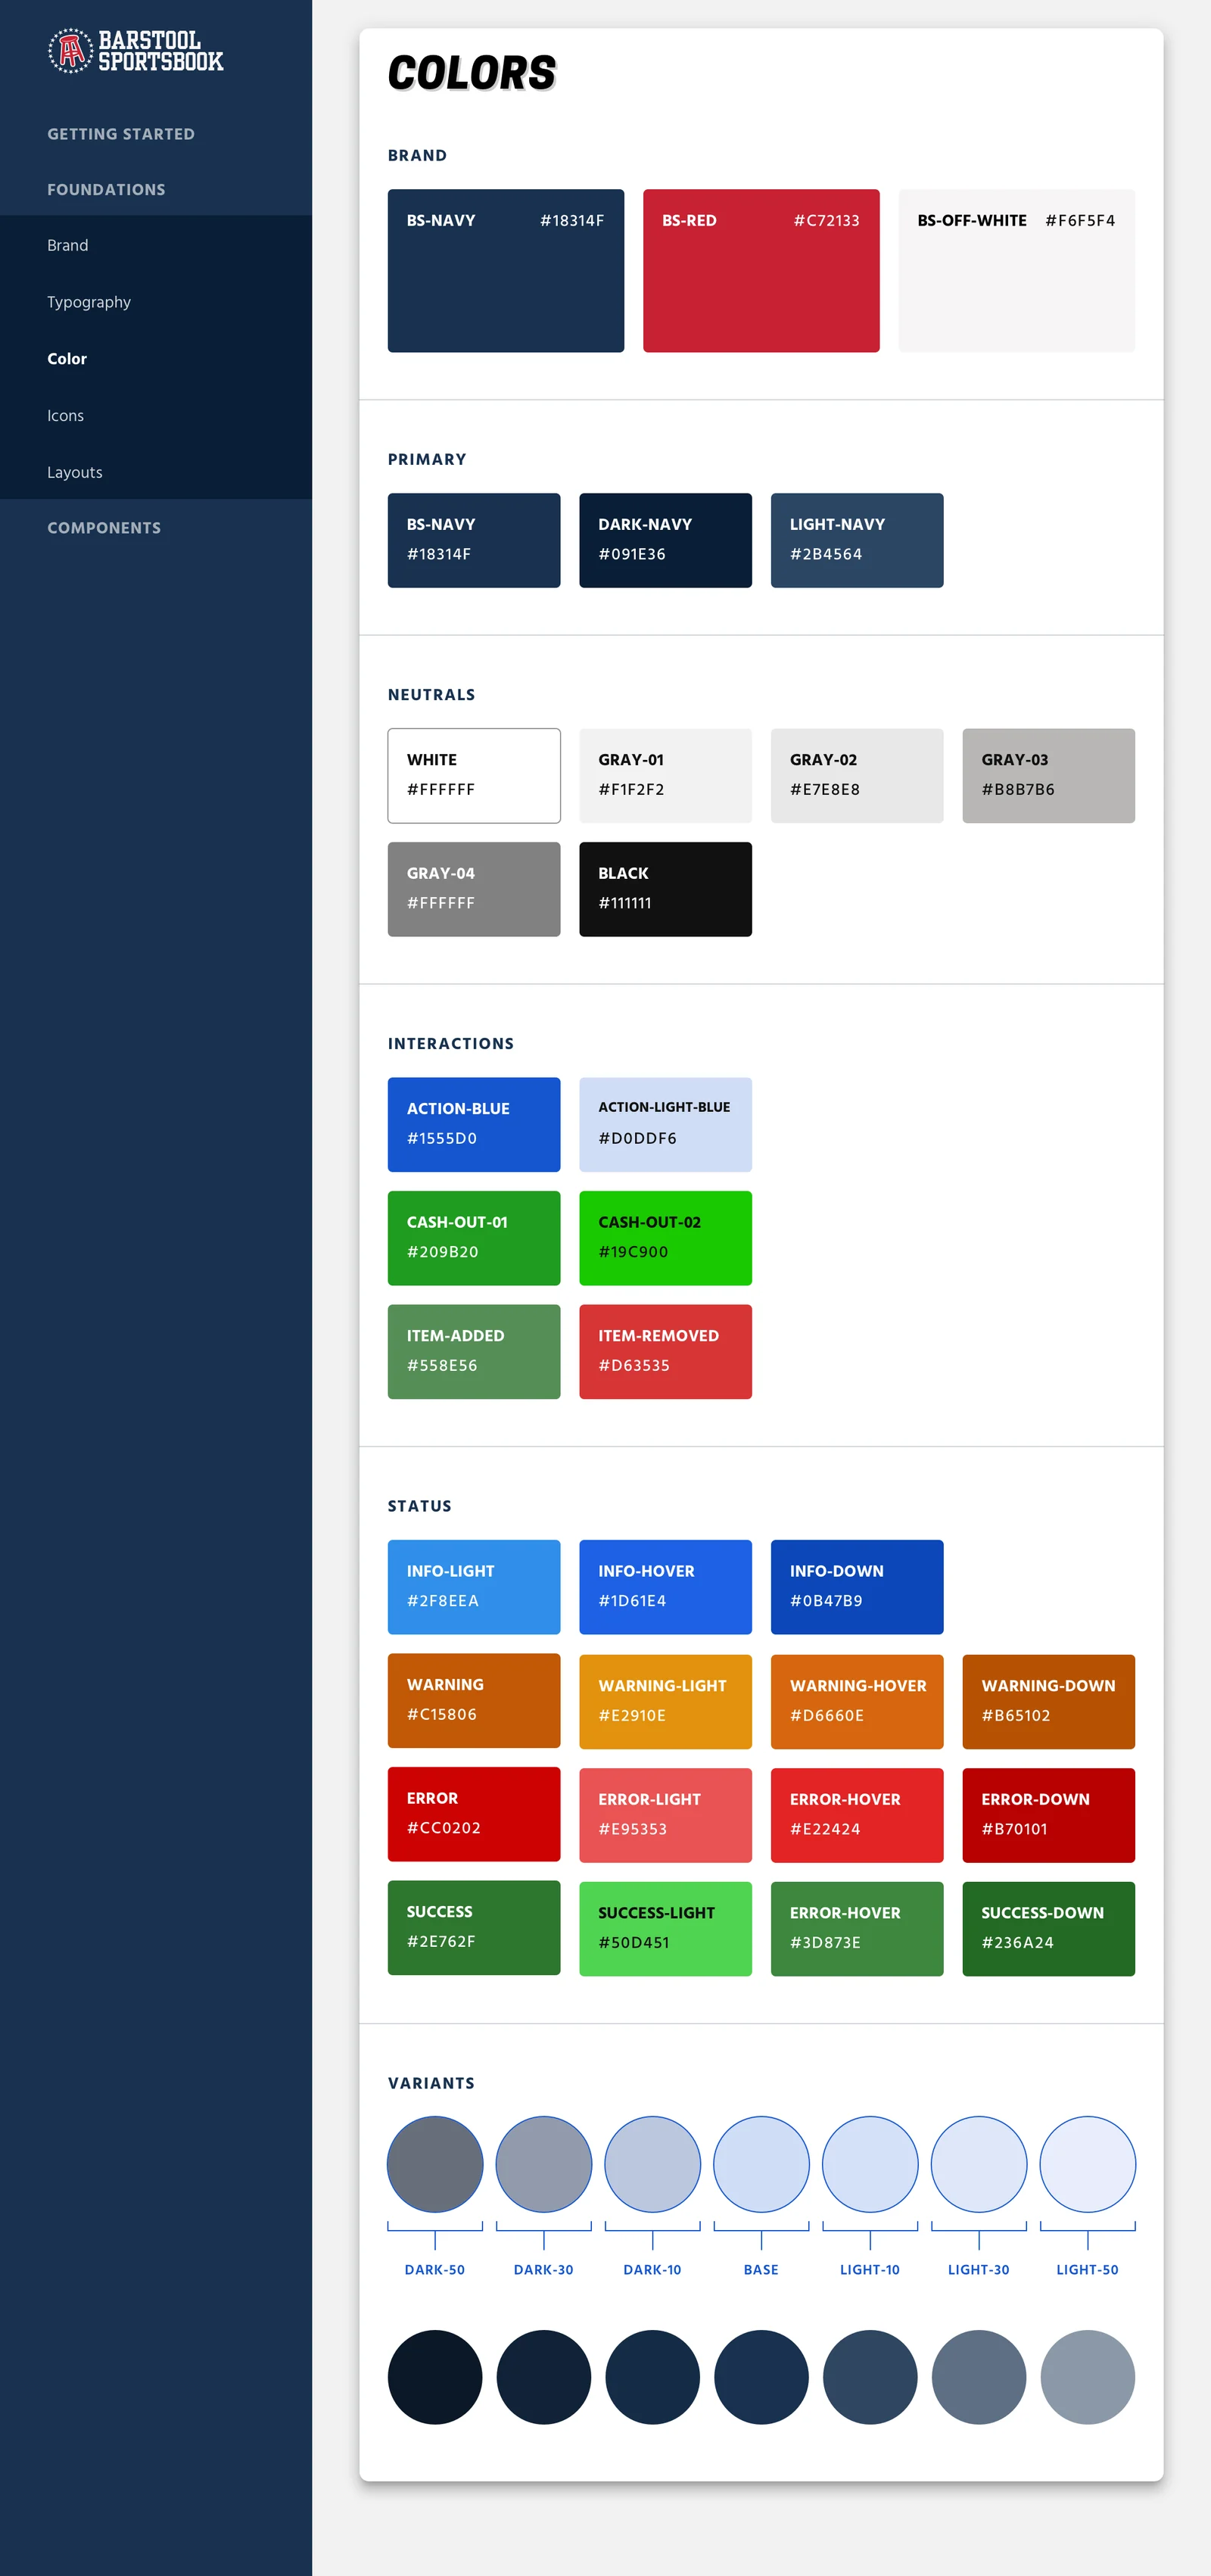Click the SUCCESS #2E762F swatch
Image resolution: width=1211 pixels, height=2576 pixels.
474,1928
